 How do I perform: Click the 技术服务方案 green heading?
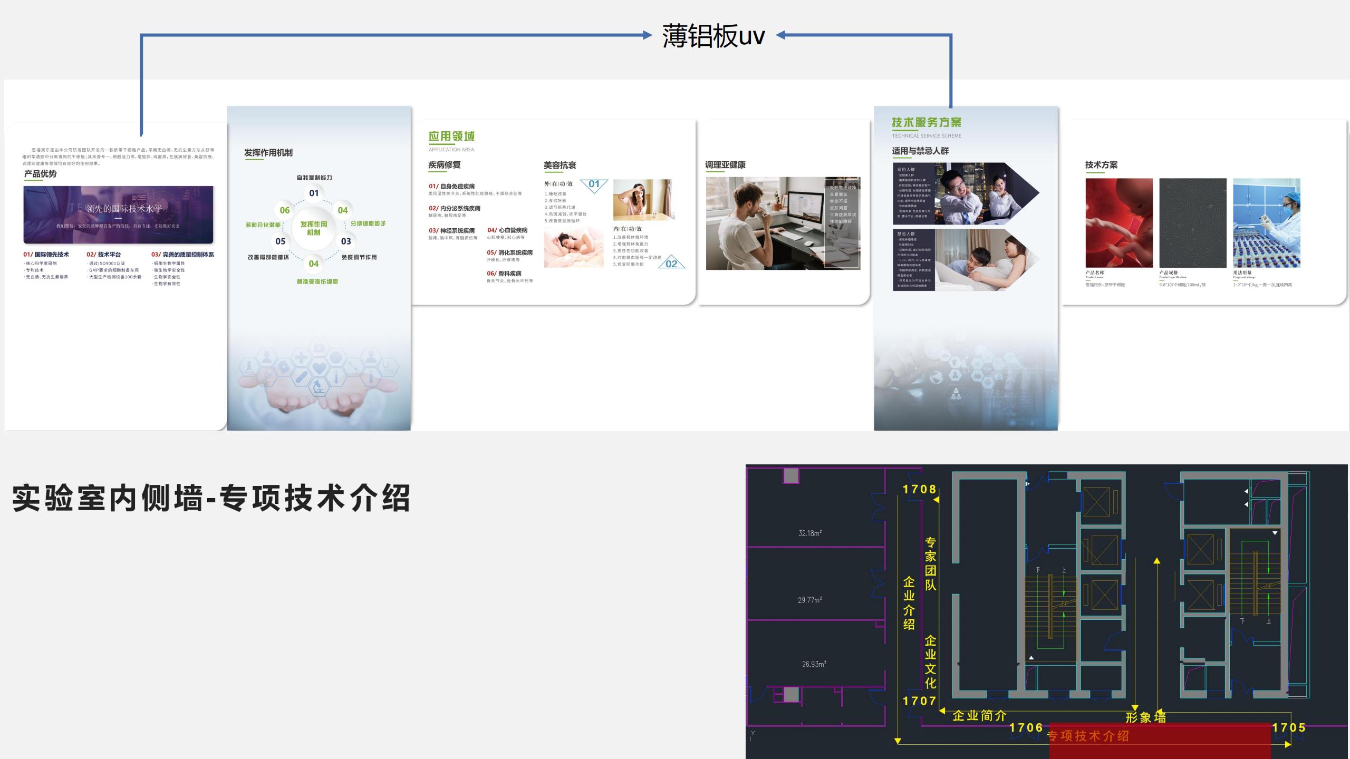[x=926, y=122]
